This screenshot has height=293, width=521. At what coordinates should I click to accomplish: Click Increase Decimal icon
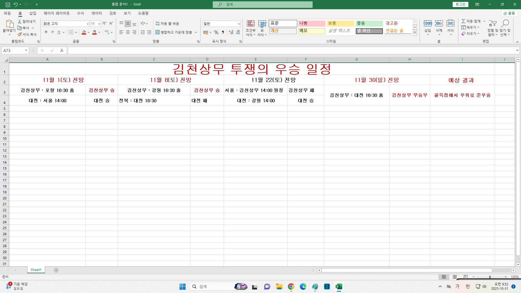point(231,32)
